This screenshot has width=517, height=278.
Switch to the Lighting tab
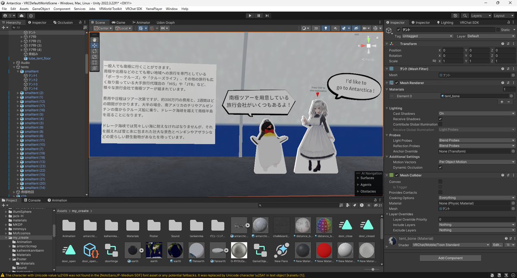coord(444,22)
